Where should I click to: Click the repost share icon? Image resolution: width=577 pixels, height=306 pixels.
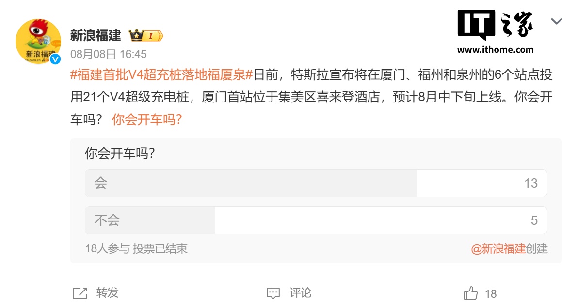pos(80,293)
